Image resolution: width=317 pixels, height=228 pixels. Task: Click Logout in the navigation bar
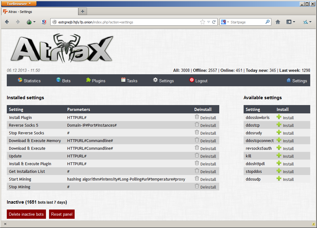tap(198, 81)
